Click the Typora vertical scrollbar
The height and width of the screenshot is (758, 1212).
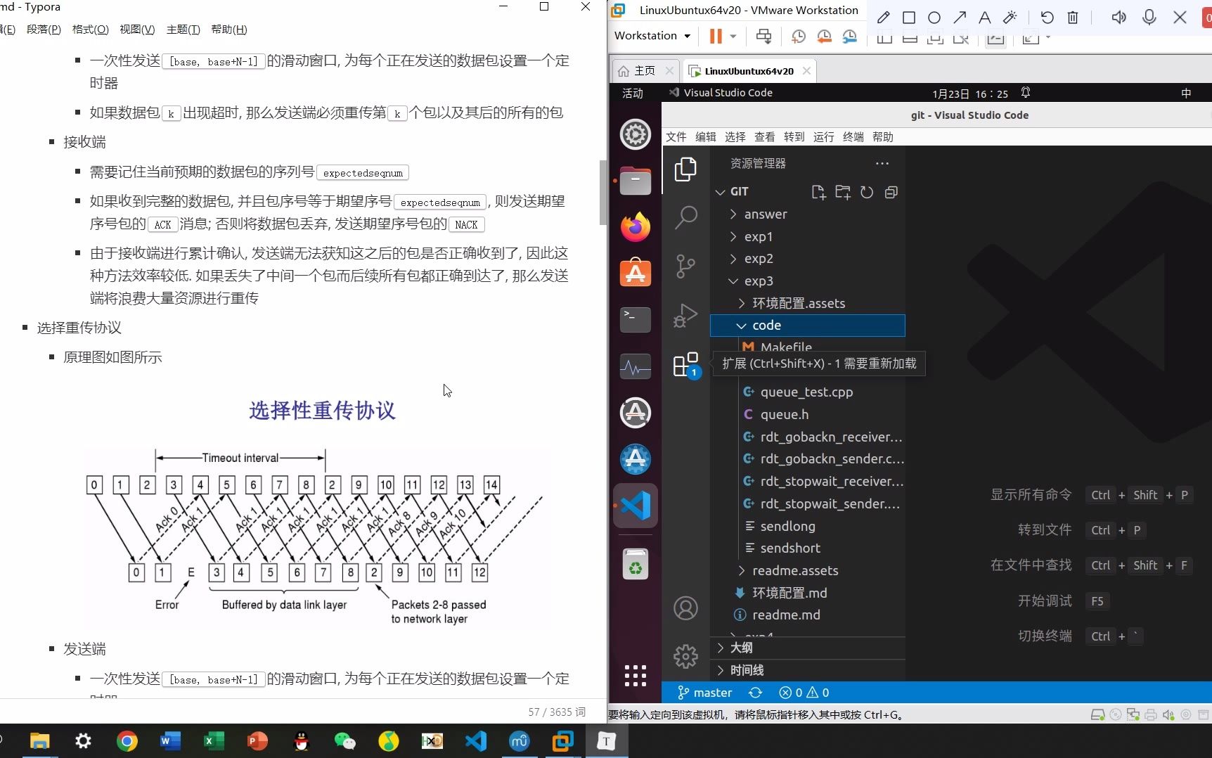click(x=602, y=193)
